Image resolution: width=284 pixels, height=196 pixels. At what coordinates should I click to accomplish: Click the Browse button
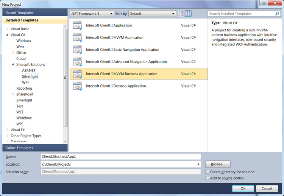click(x=218, y=164)
